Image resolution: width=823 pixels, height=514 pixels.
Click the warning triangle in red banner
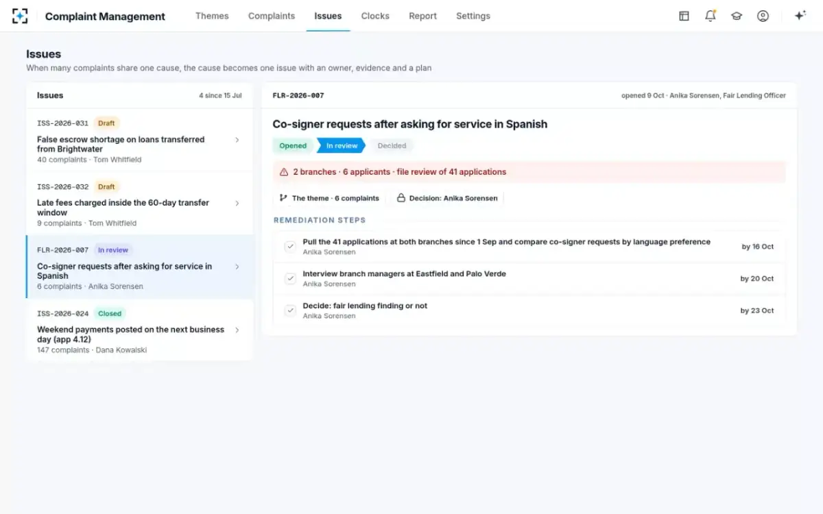[x=284, y=172]
